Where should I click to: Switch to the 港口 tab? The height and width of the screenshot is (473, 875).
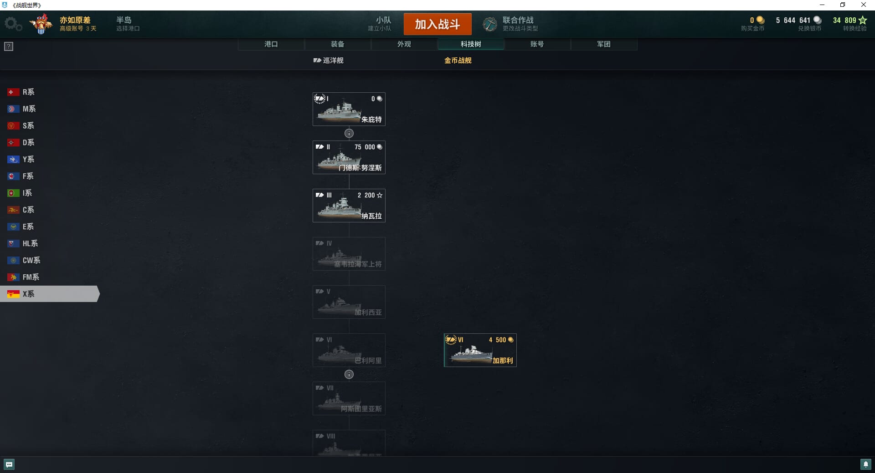[x=271, y=44]
